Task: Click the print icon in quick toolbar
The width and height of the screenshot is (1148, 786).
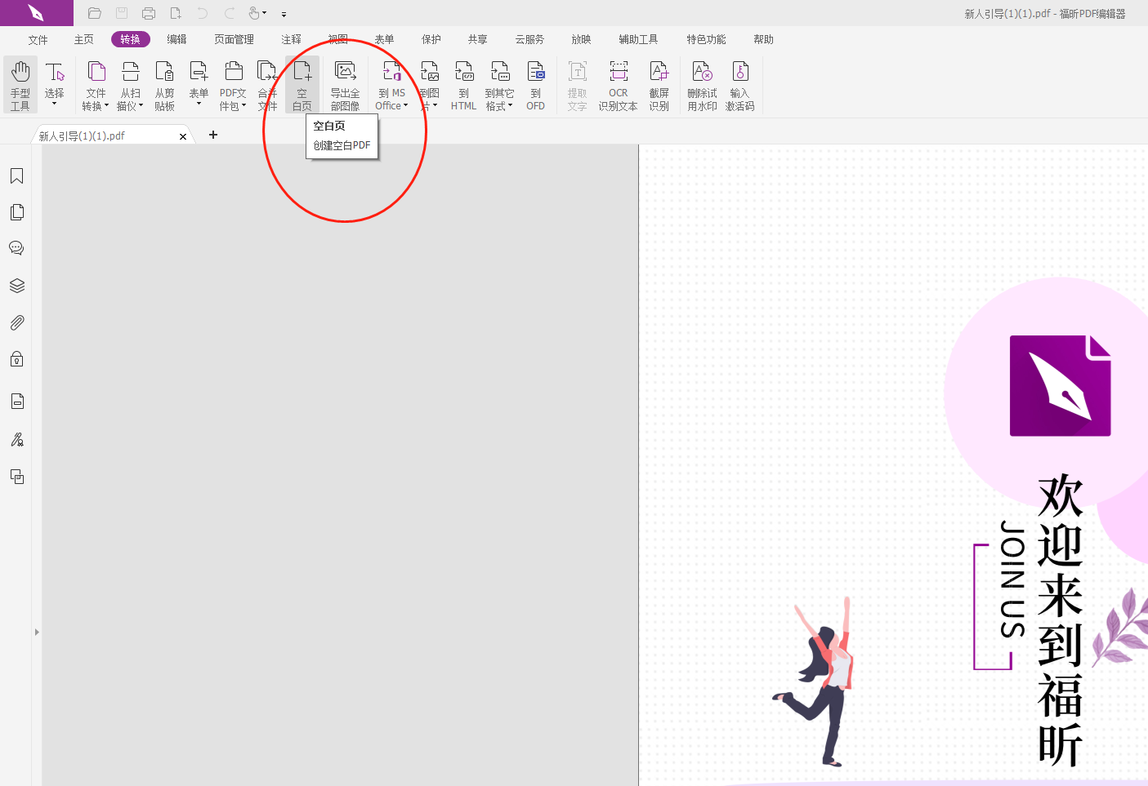Action: (x=149, y=13)
